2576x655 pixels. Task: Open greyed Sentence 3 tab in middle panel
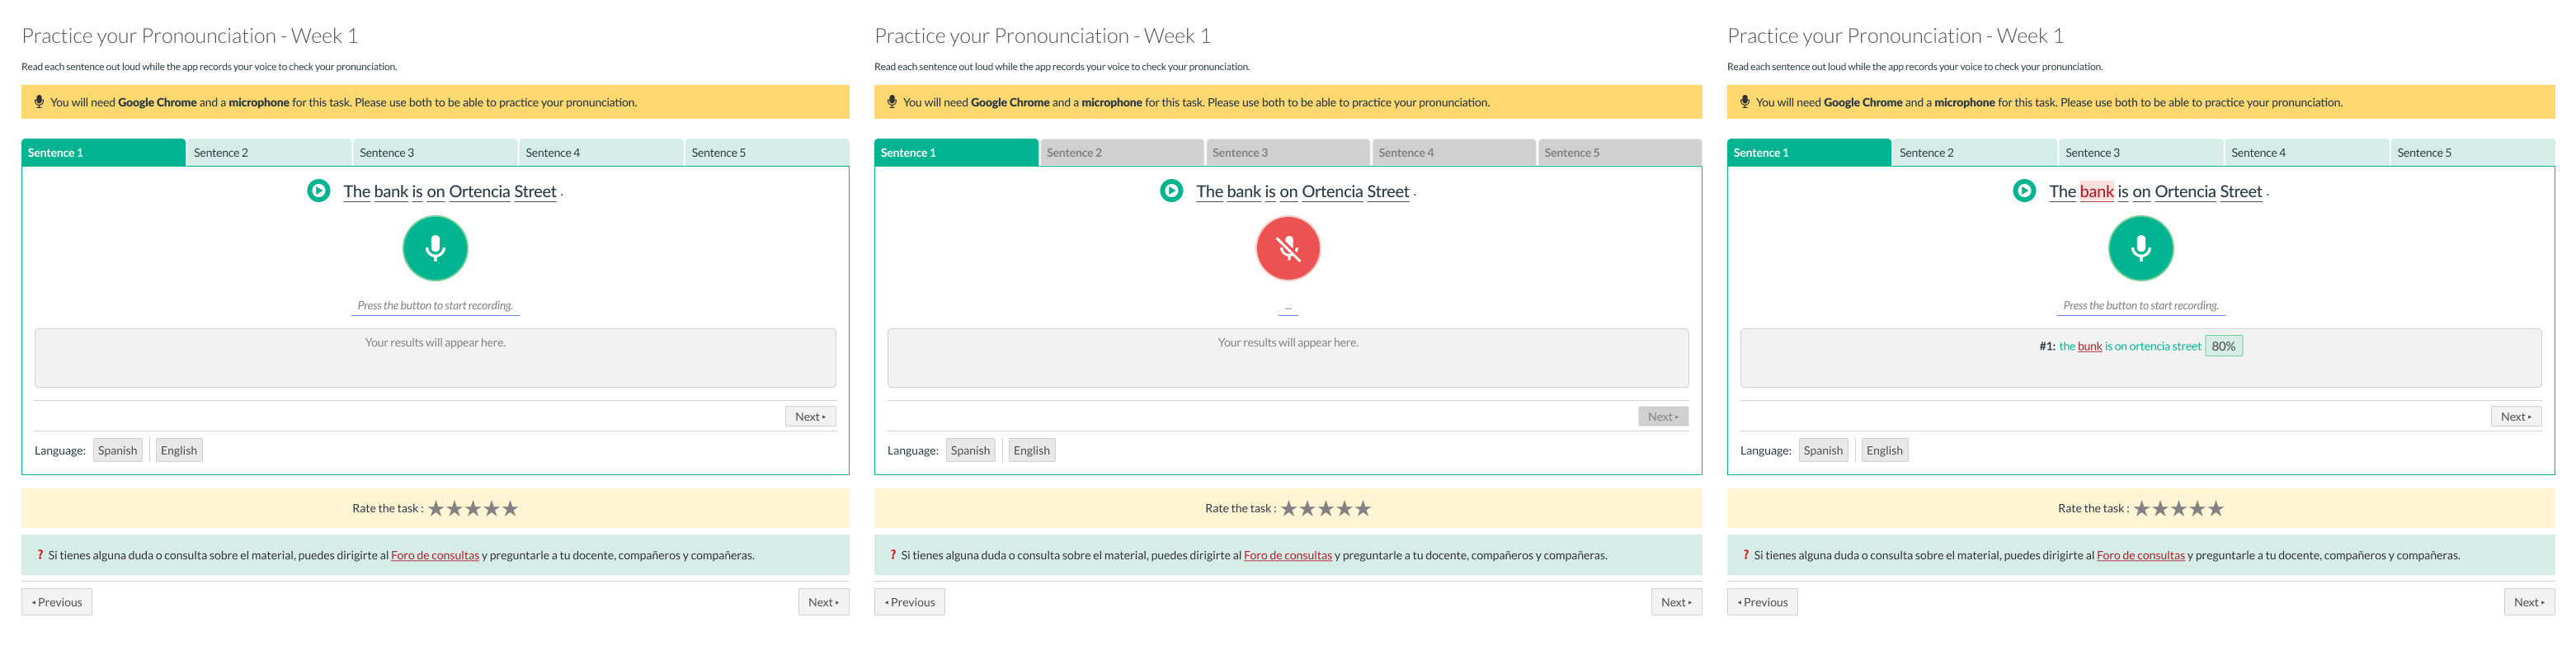point(1288,152)
